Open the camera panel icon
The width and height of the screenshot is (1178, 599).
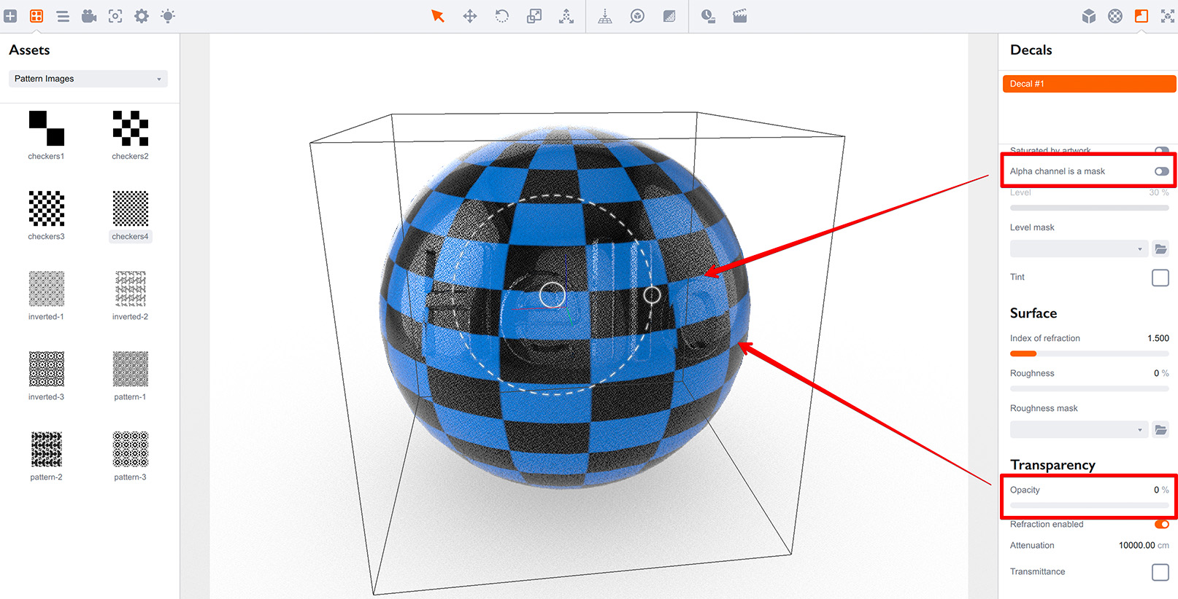(x=89, y=16)
